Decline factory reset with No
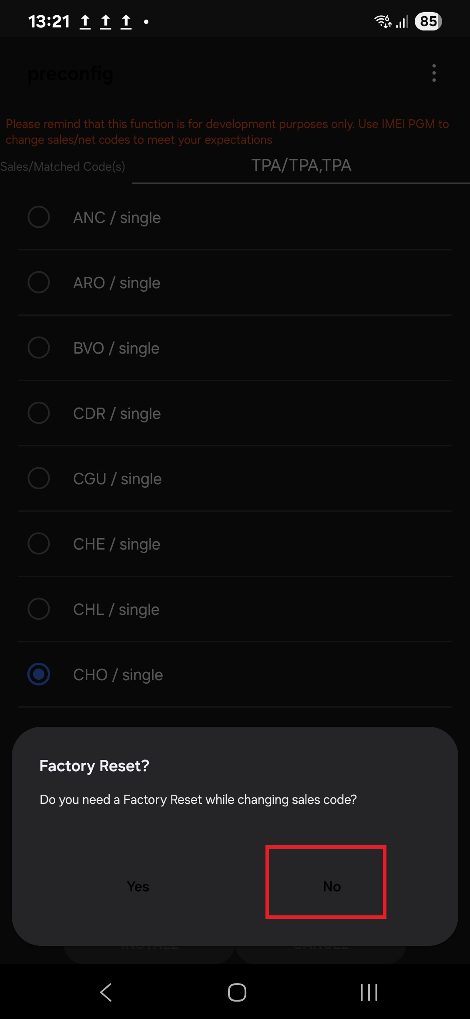Screen dimensions: 470x1019 tap(332, 886)
